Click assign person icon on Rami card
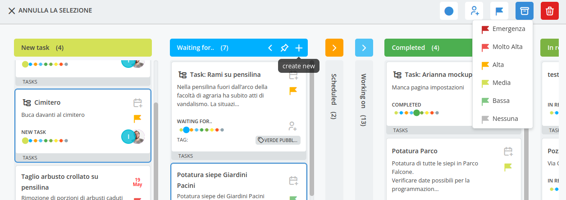The image size is (566, 200). [x=293, y=126]
